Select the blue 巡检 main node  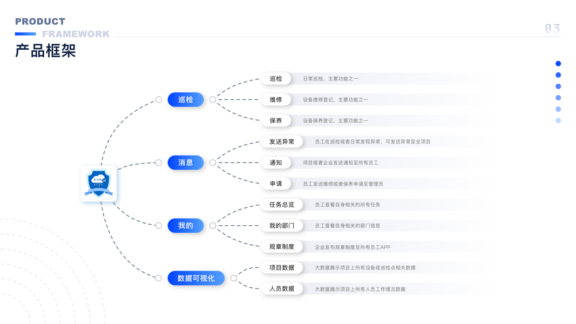coord(186,99)
